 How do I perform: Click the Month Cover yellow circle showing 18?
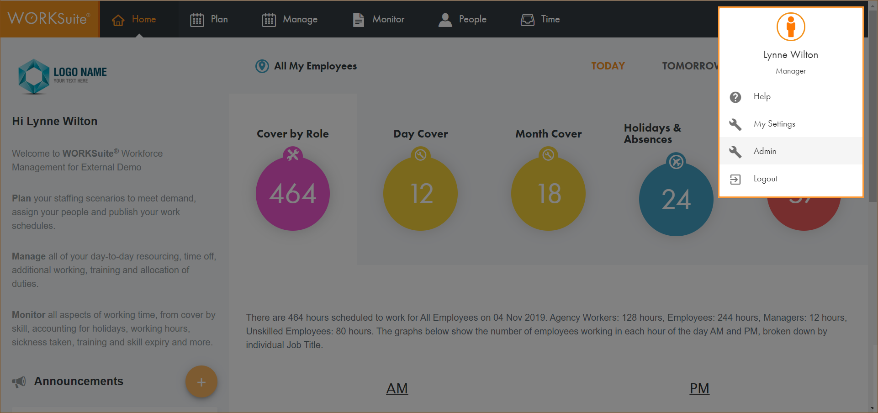pyautogui.click(x=548, y=194)
